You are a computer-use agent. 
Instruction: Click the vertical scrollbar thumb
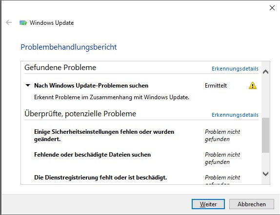[265, 135]
